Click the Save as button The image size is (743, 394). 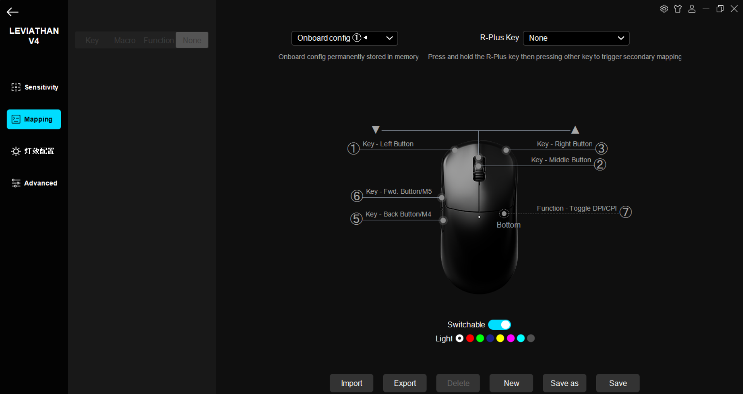[564, 383]
